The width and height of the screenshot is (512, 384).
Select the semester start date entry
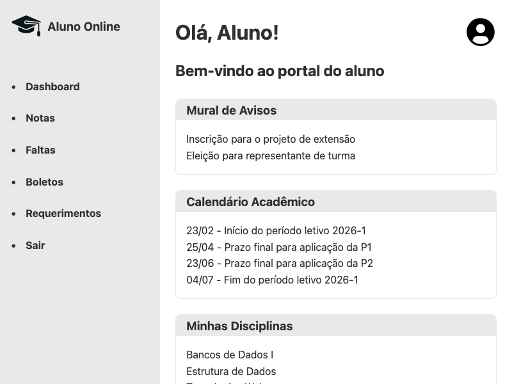click(276, 230)
